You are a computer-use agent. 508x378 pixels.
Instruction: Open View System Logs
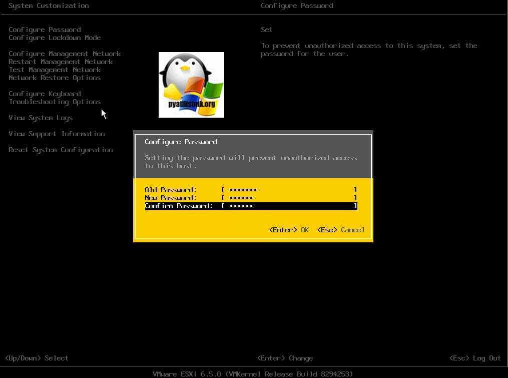tap(41, 118)
